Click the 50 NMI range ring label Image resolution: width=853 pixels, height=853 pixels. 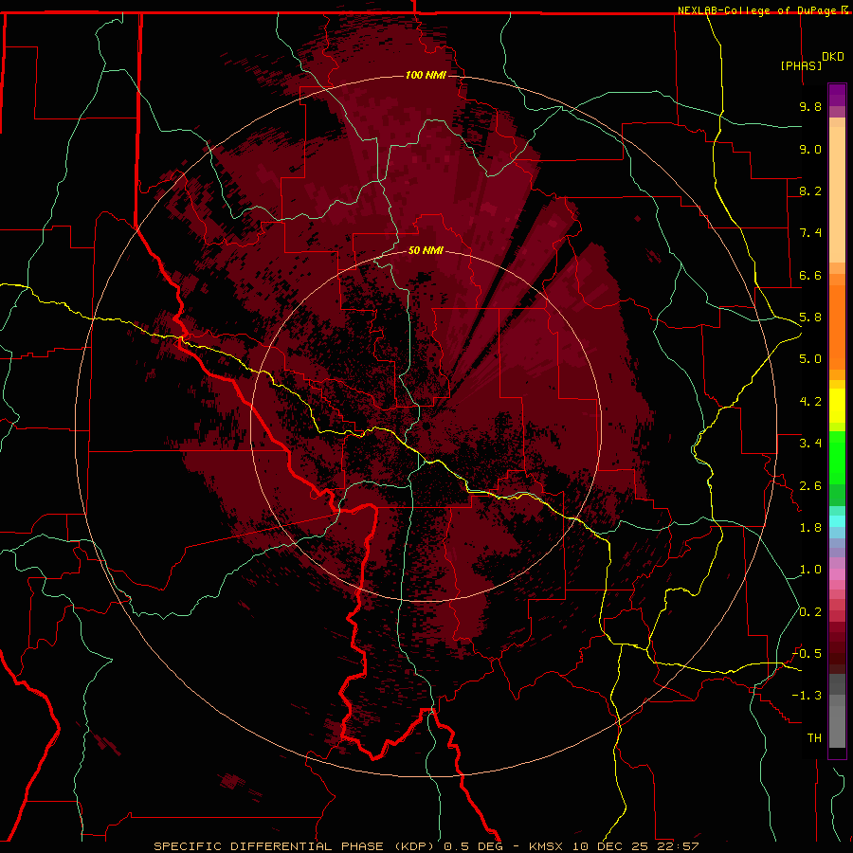[x=426, y=250]
